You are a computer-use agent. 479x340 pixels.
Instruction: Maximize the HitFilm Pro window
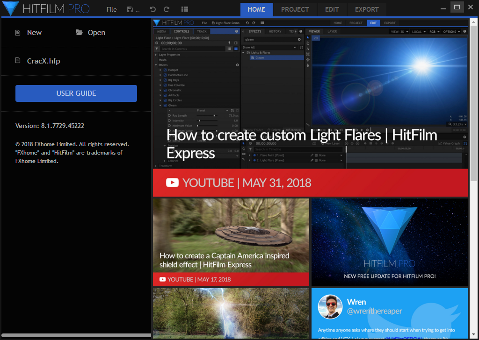tap(457, 7)
